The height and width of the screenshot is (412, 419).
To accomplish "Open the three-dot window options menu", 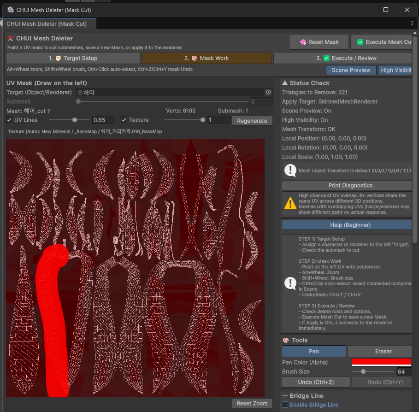I will click(412, 23).
